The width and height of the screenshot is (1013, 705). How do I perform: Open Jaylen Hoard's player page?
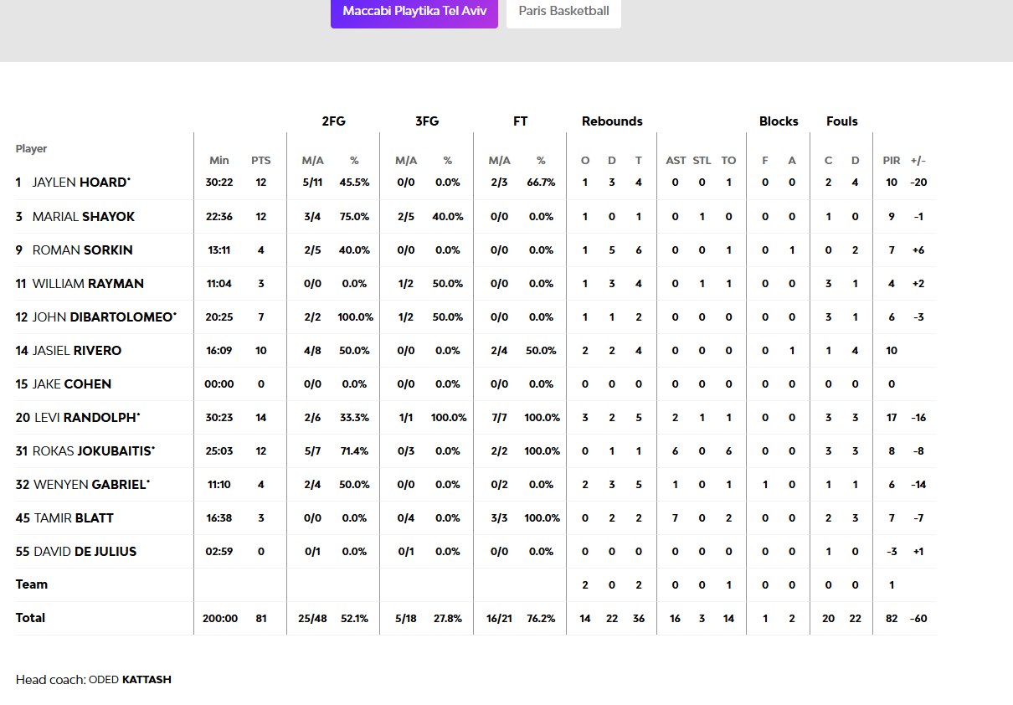[x=80, y=183]
